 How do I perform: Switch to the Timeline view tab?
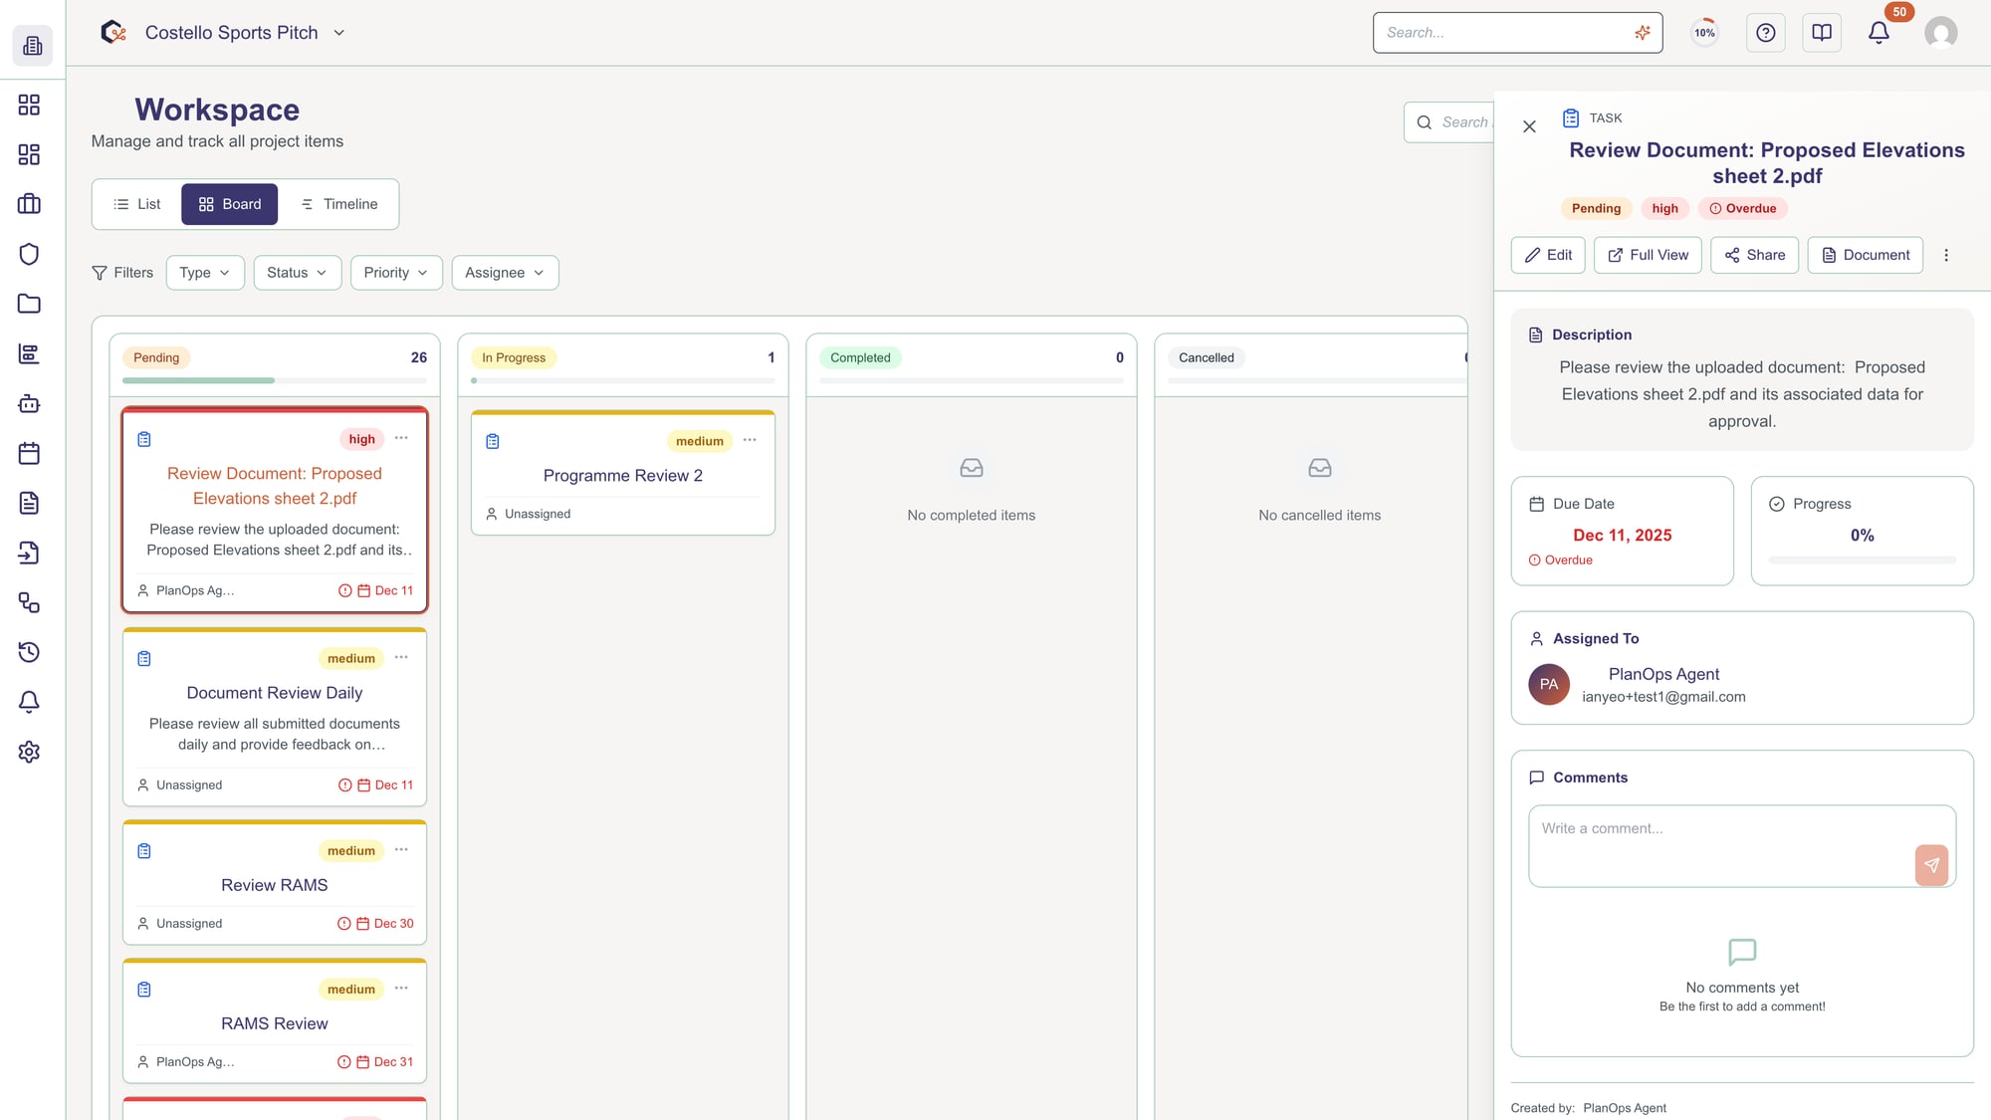339,204
